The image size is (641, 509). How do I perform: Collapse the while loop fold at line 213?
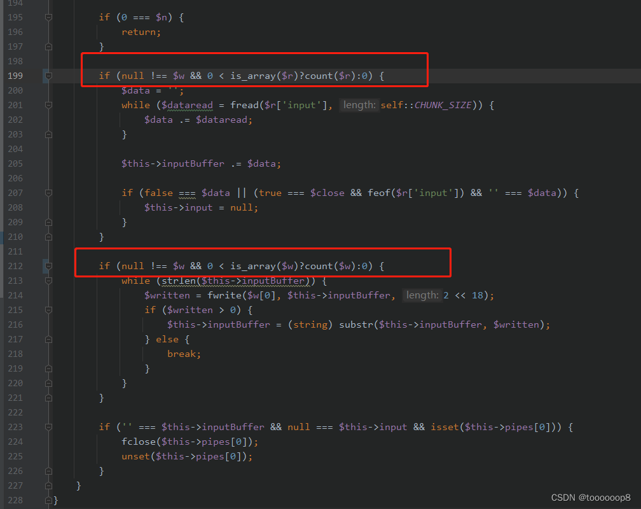click(48, 281)
